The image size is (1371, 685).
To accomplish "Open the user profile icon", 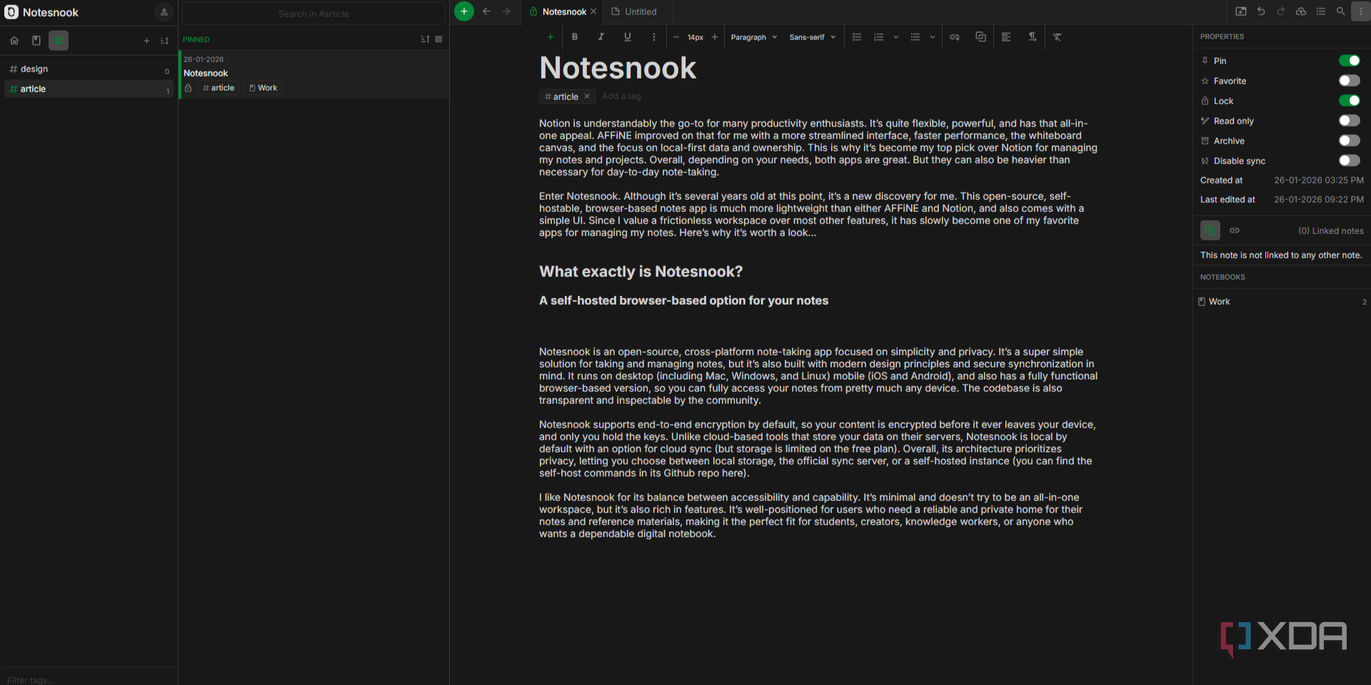I will [x=164, y=12].
